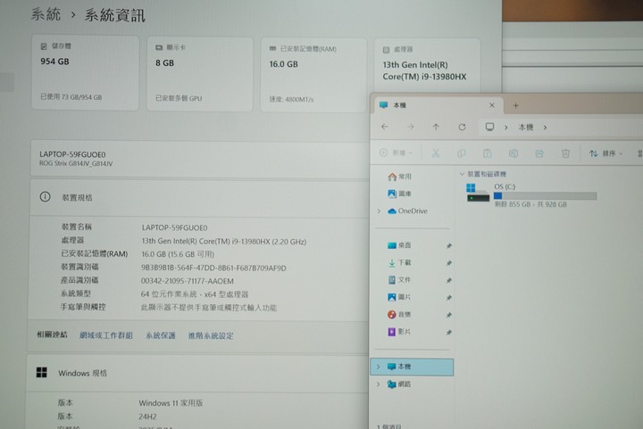Refresh the File Explorer view
Viewport: 643px width, 429px height.
463,127
